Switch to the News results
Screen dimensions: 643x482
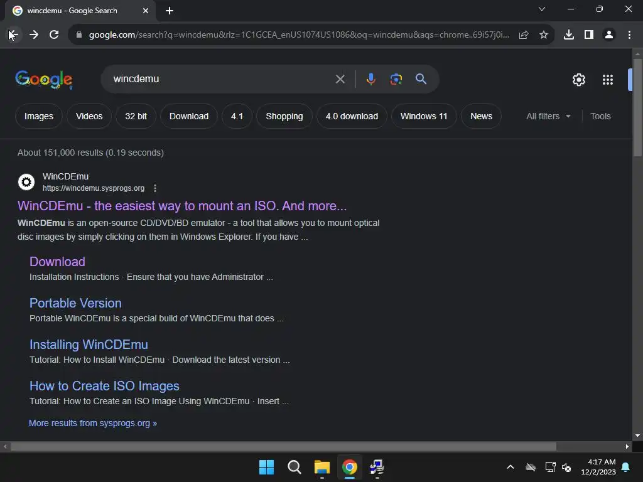tap(481, 116)
